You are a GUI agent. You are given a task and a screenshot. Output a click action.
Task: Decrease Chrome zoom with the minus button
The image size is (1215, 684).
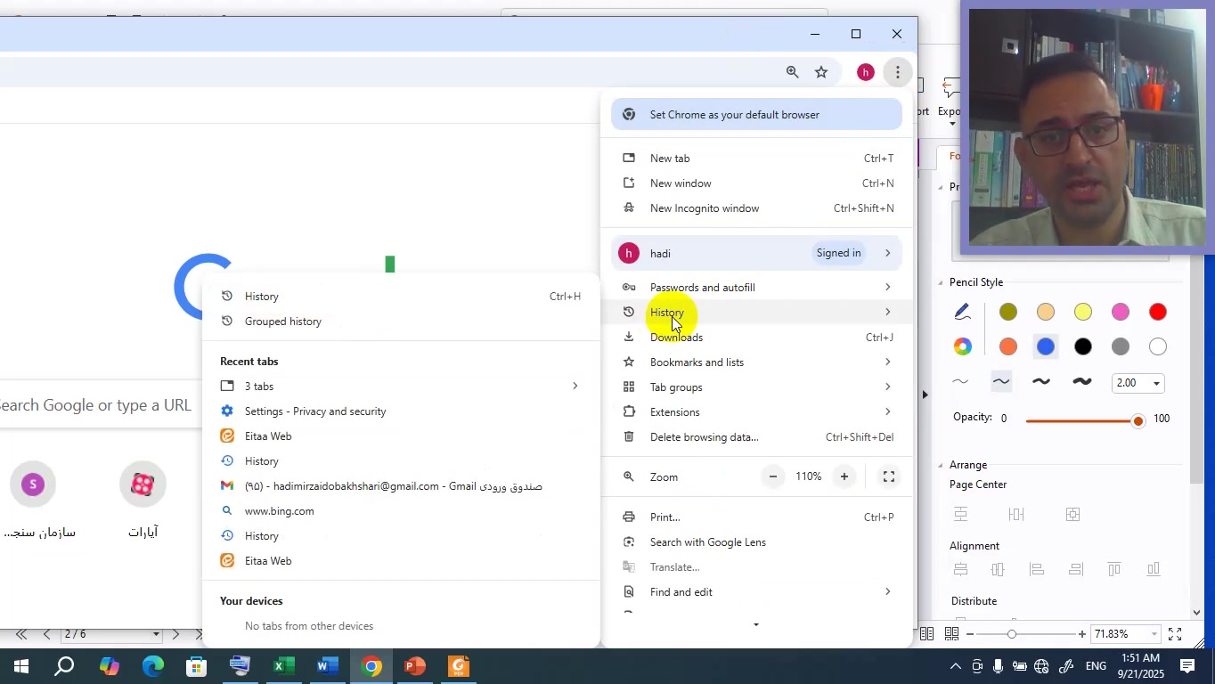pyautogui.click(x=773, y=476)
